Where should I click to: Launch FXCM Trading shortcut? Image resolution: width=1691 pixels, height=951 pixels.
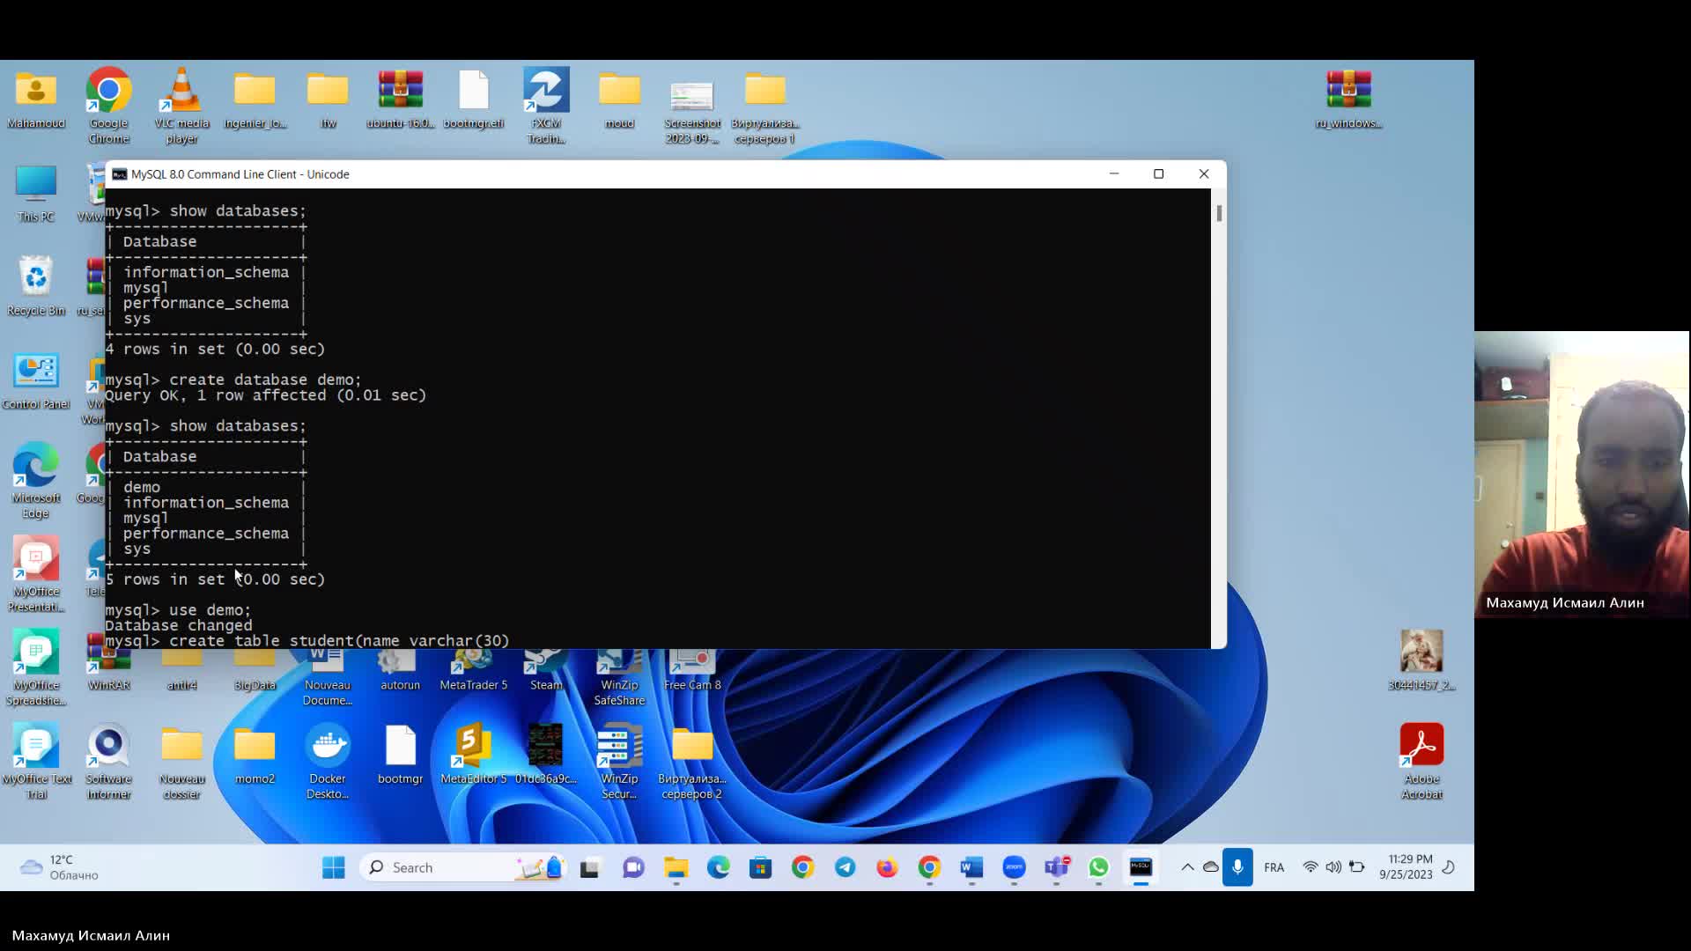tap(546, 106)
